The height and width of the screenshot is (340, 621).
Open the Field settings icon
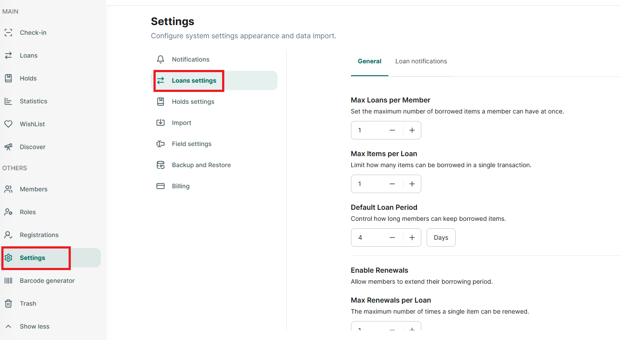pos(161,144)
